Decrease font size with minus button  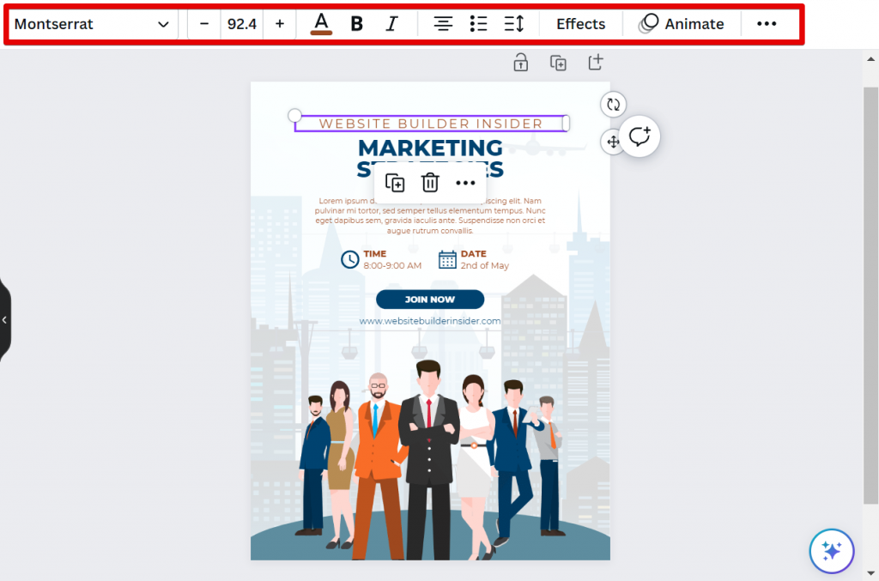coord(204,24)
